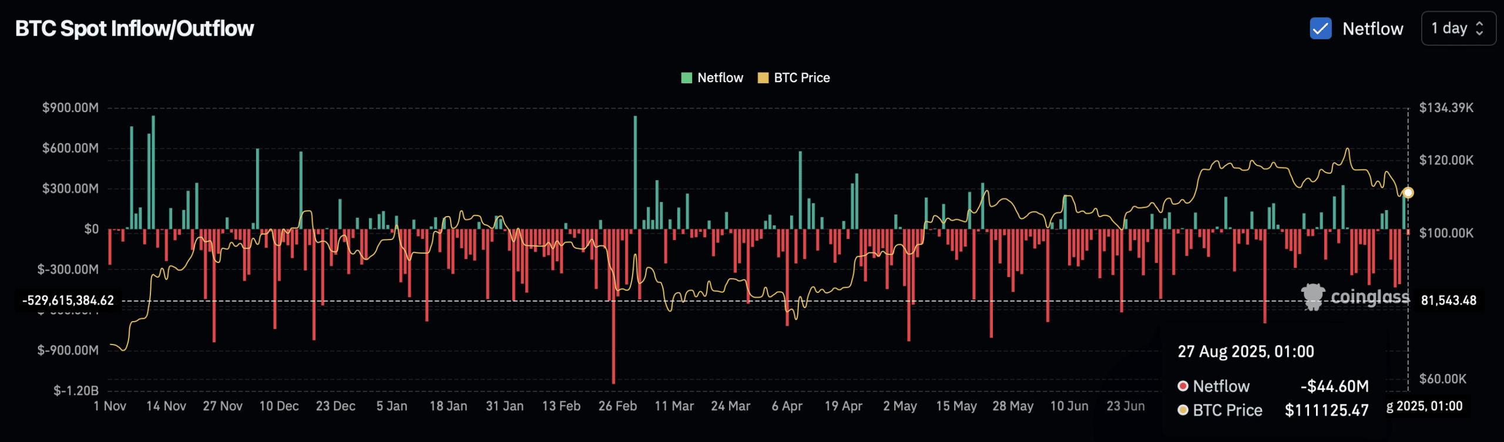This screenshot has height=442, width=1504.
Task: Click the '28 May' x-axis date label
Action: [x=1013, y=406]
